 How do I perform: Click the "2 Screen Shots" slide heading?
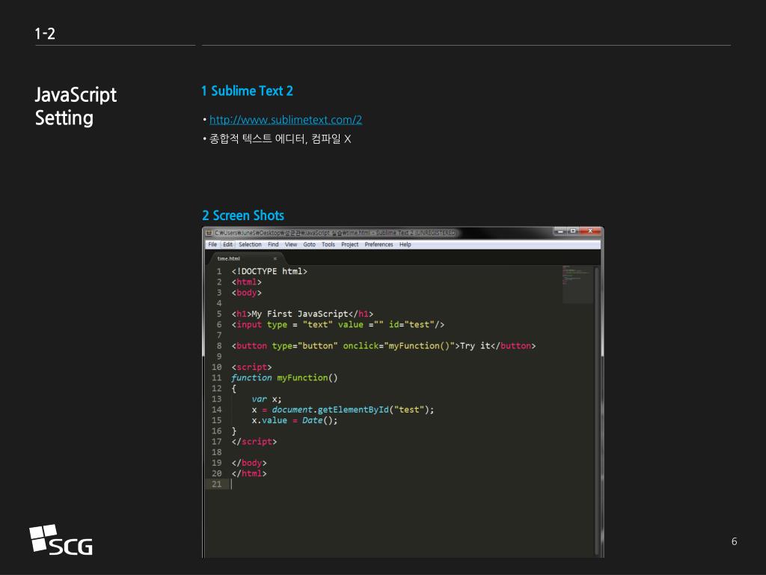[x=243, y=216]
